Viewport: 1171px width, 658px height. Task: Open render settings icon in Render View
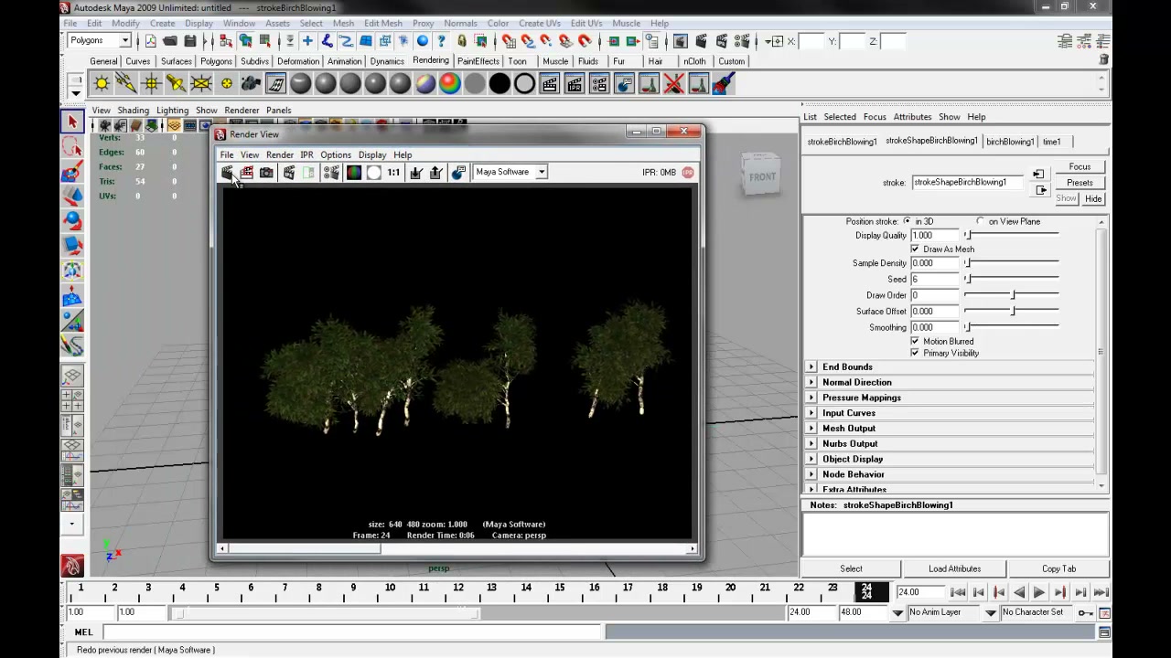coord(331,173)
